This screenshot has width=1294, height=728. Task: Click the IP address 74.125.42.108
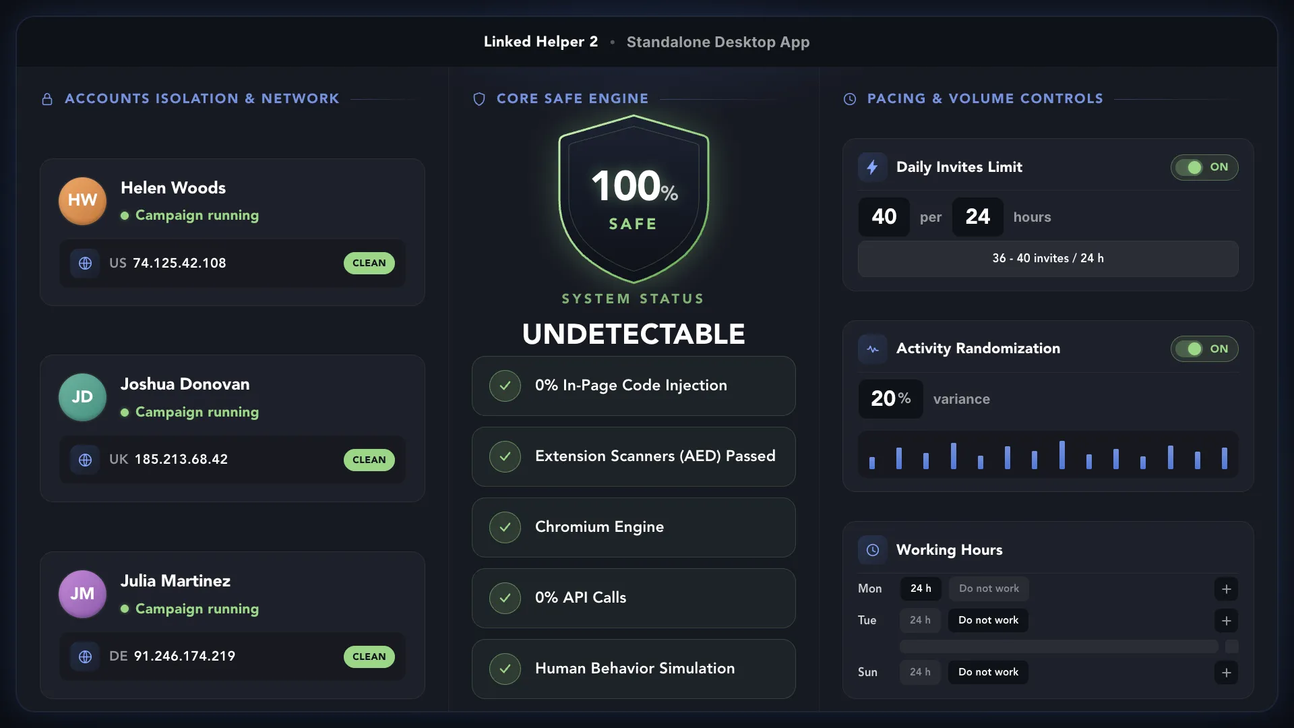(x=179, y=263)
